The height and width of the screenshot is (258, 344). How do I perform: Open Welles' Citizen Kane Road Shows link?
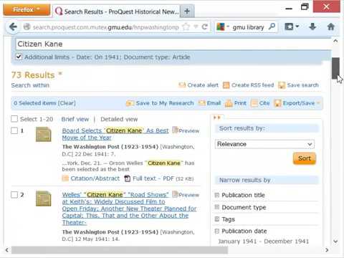pyautogui.click(x=129, y=209)
